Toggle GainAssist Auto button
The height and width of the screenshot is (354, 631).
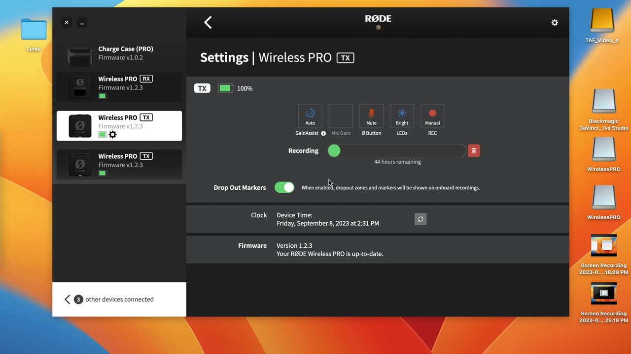(x=310, y=116)
